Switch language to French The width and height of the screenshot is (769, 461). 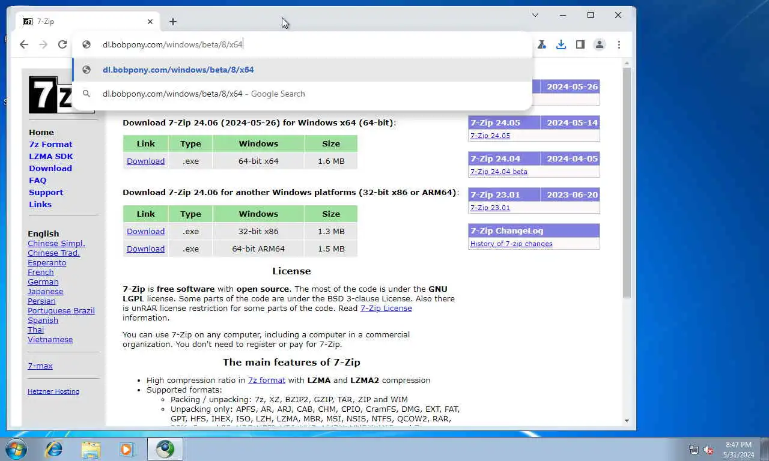tap(40, 272)
